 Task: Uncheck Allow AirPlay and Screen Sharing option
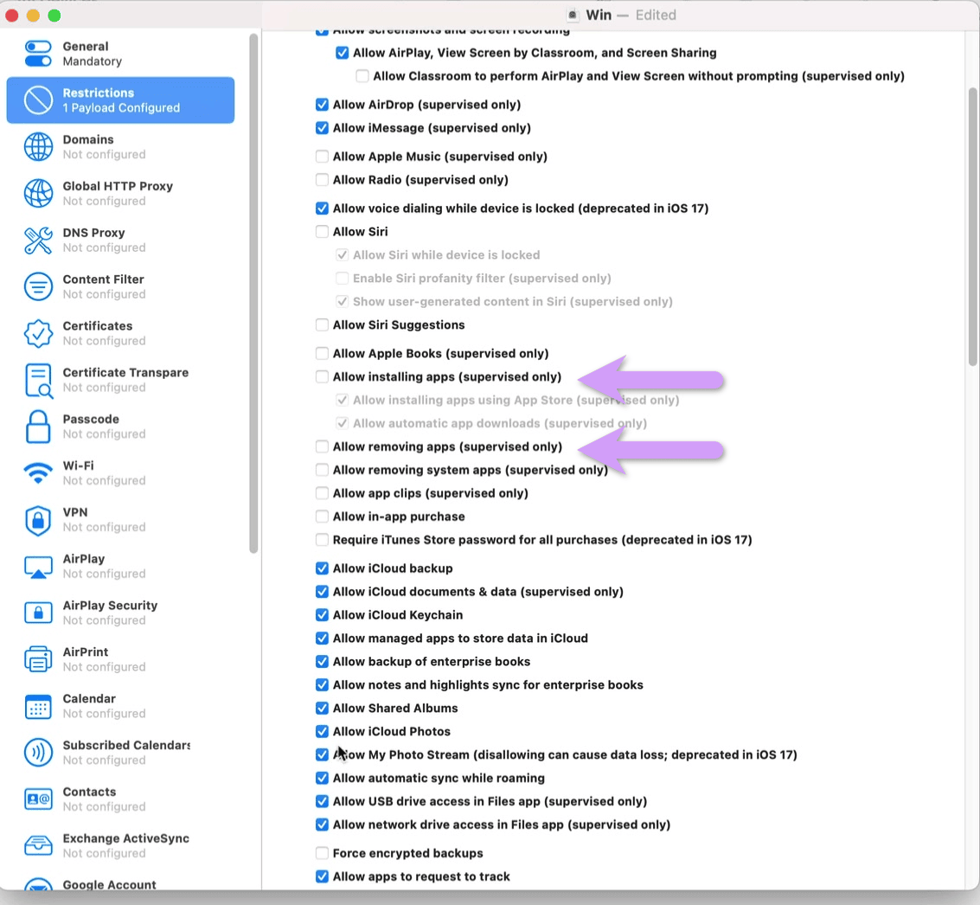coord(342,53)
